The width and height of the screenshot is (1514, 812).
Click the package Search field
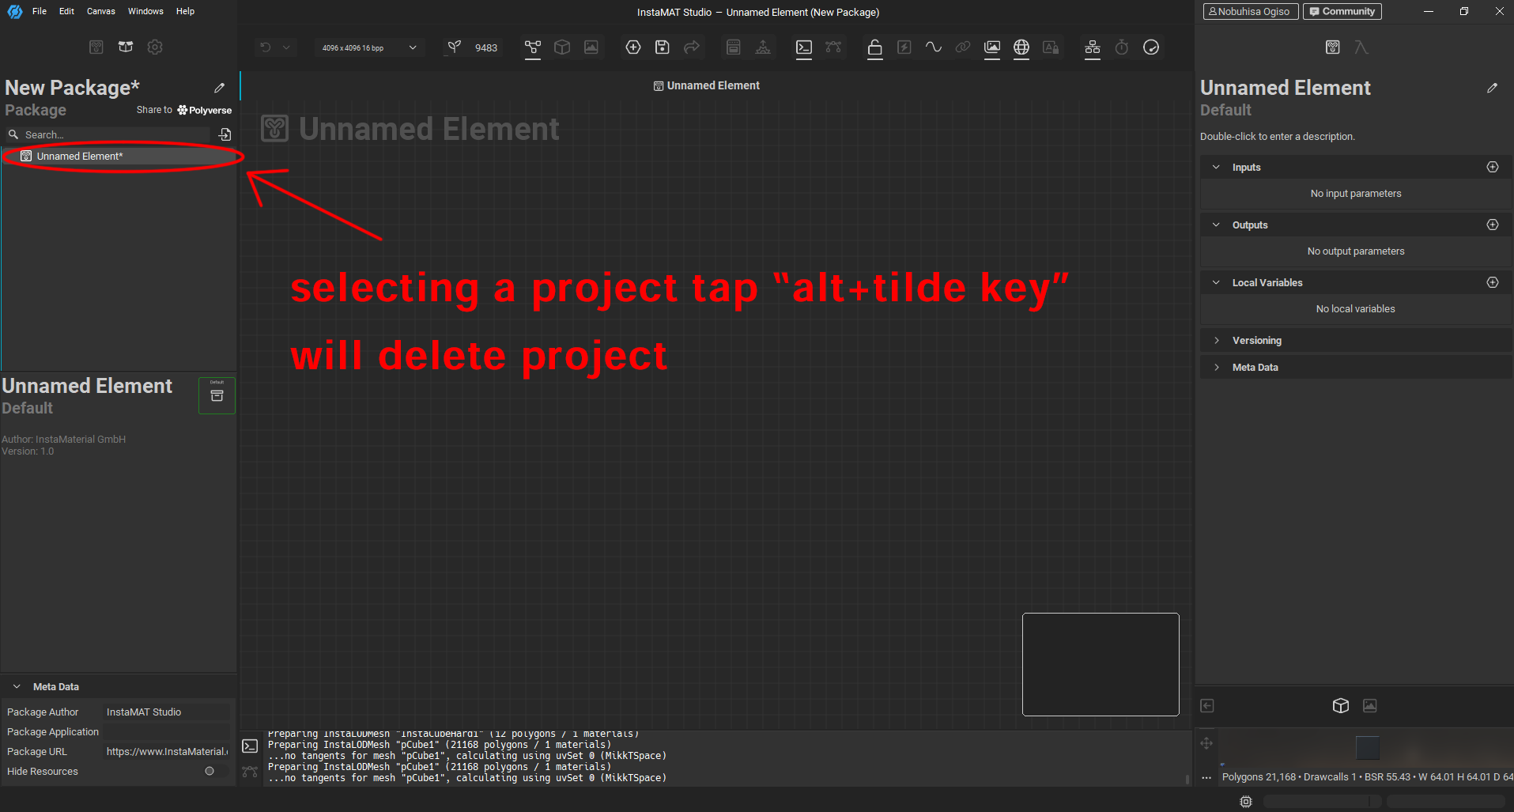point(111,134)
